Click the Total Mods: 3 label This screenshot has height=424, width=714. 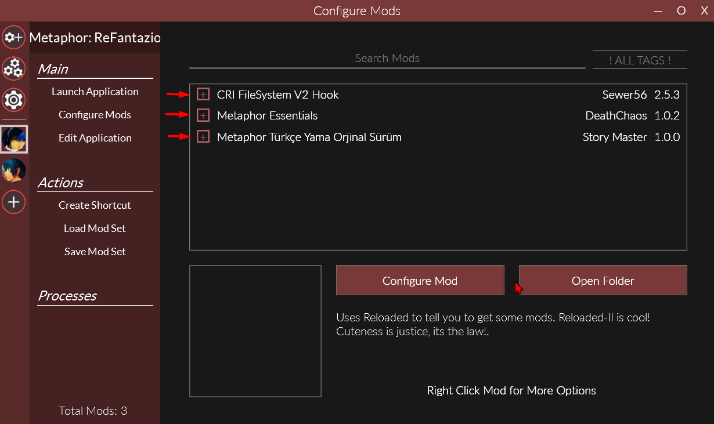[x=93, y=411]
